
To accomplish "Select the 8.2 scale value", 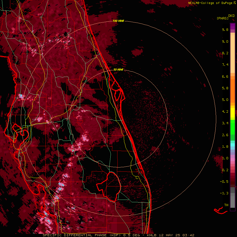I will (225, 53).
